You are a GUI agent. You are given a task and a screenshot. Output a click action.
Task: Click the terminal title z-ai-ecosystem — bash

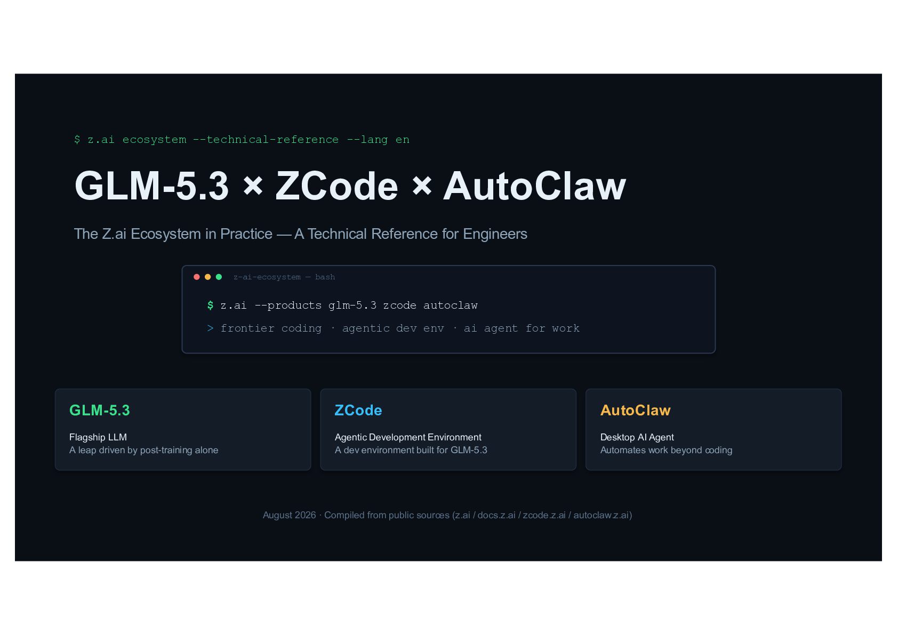(x=284, y=277)
